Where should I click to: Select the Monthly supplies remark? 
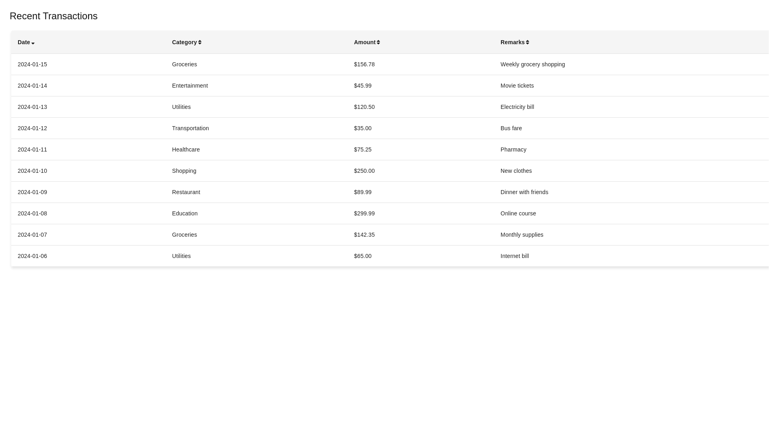pyautogui.click(x=522, y=235)
